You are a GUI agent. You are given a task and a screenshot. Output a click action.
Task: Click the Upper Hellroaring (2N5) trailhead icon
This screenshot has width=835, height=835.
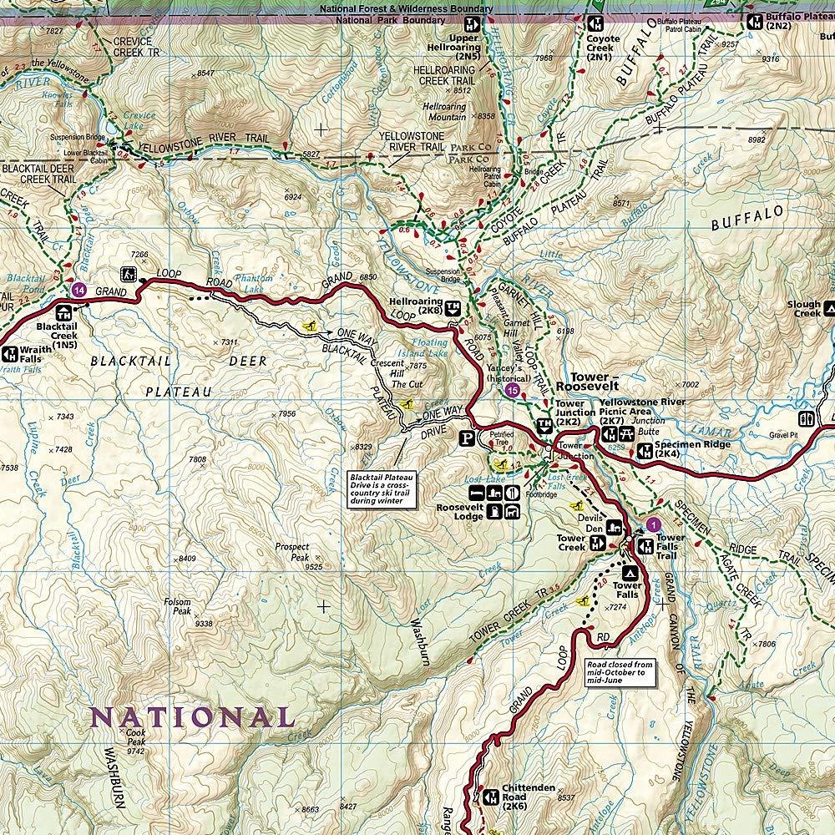pyautogui.click(x=473, y=24)
